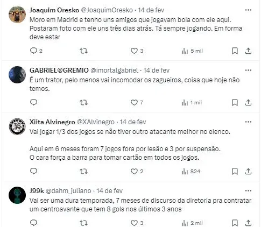Open more options on Joaquim Oresko's tweet
The height and width of the screenshot is (227, 261).
tap(248, 10)
